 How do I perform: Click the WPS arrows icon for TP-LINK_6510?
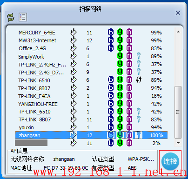[139, 80]
